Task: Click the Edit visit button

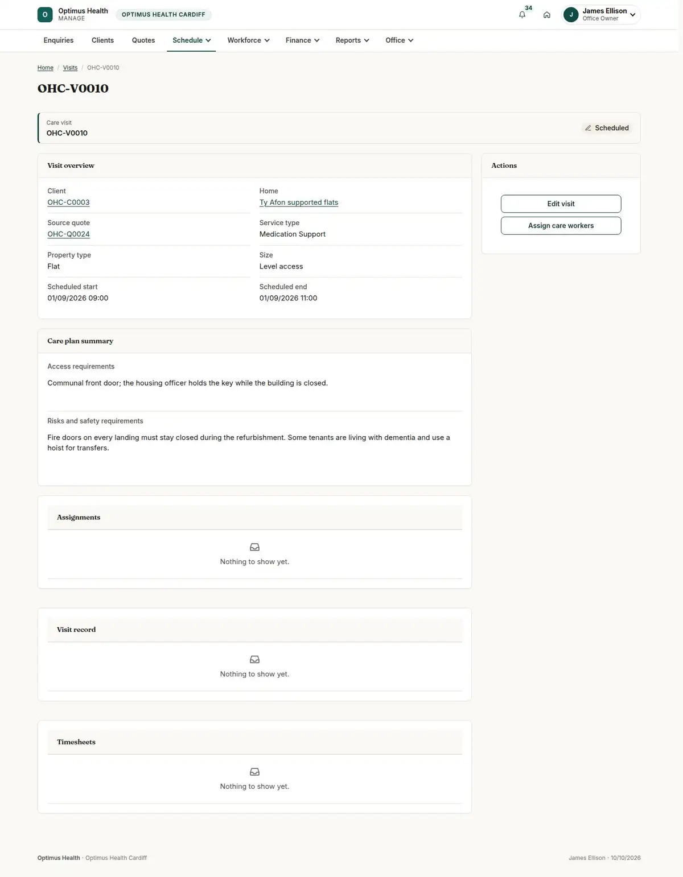Action: [x=561, y=204]
